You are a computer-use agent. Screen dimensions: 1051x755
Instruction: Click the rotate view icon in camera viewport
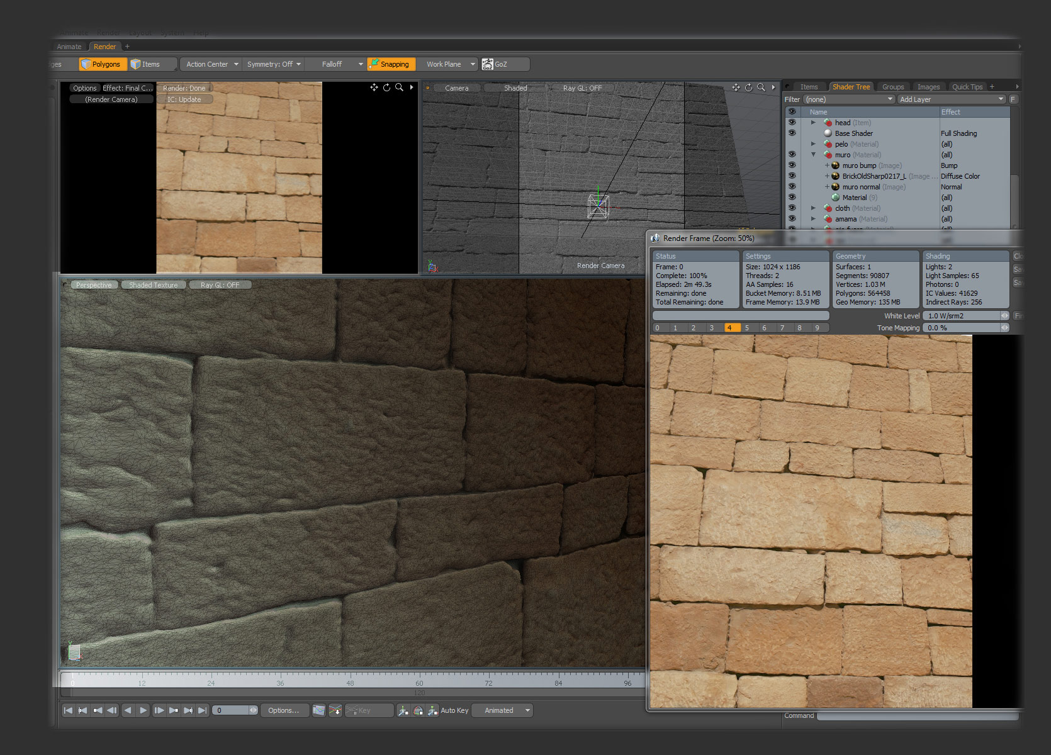748,87
